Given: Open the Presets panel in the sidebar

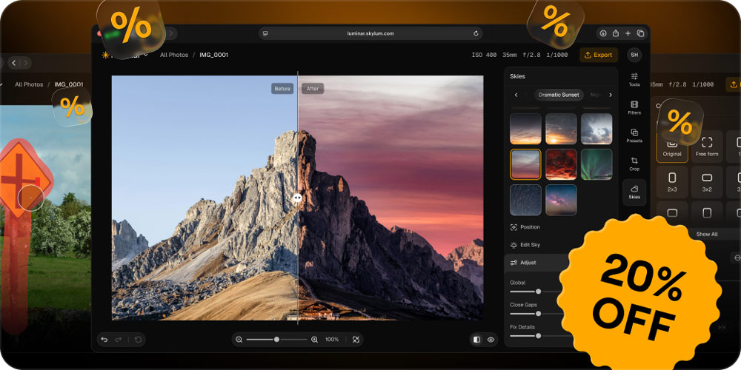Looking at the screenshot, I should pos(634,135).
